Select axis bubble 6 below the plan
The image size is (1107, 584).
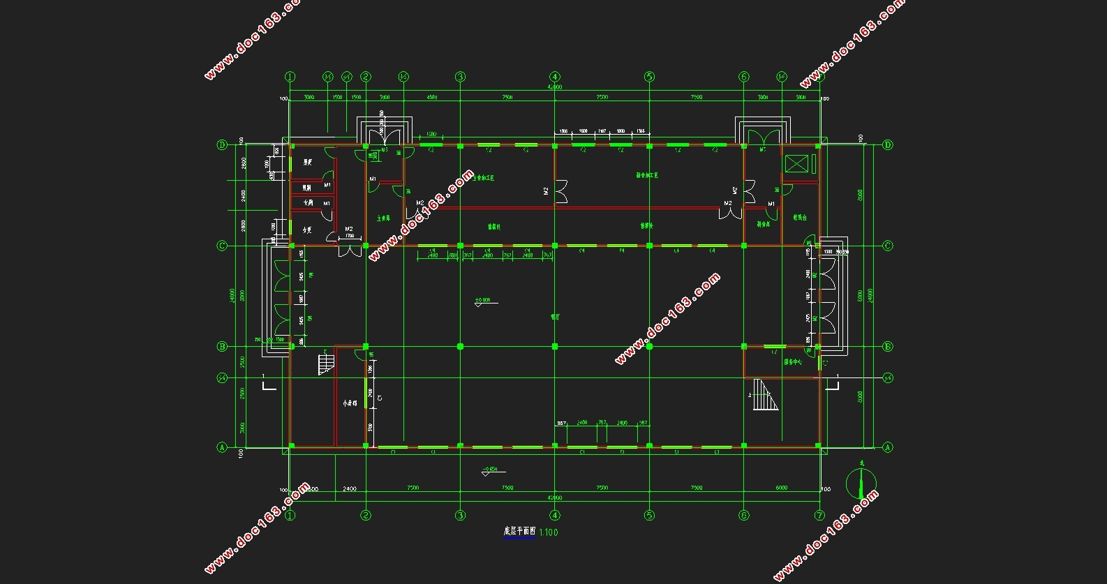coord(743,516)
